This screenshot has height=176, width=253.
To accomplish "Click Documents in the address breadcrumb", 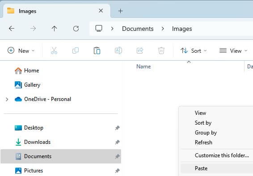I will [138, 29].
